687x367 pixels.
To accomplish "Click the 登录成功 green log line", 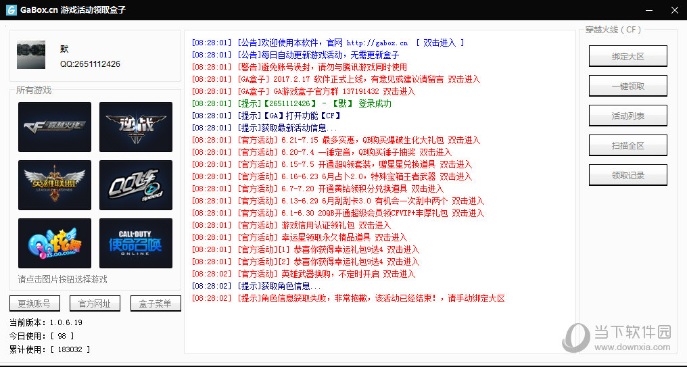I will pyautogui.click(x=291, y=104).
